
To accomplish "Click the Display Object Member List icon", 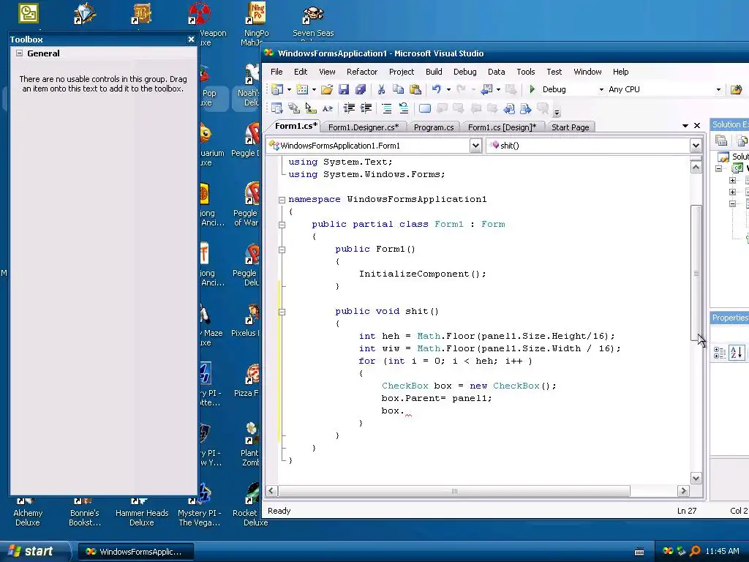I will [277, 108].
